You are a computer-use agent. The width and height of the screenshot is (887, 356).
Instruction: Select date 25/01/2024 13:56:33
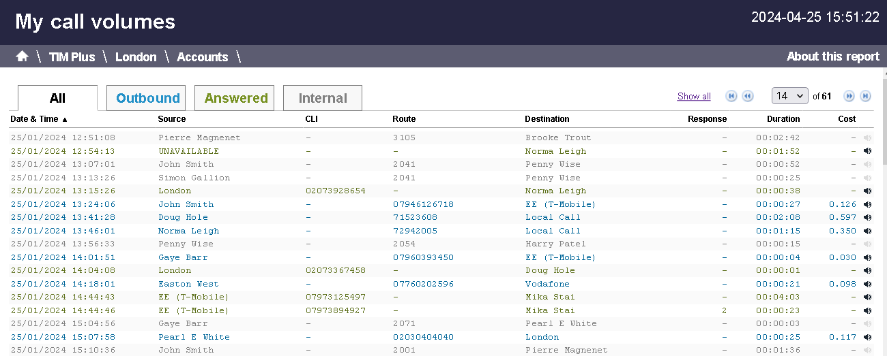(63, 244)
